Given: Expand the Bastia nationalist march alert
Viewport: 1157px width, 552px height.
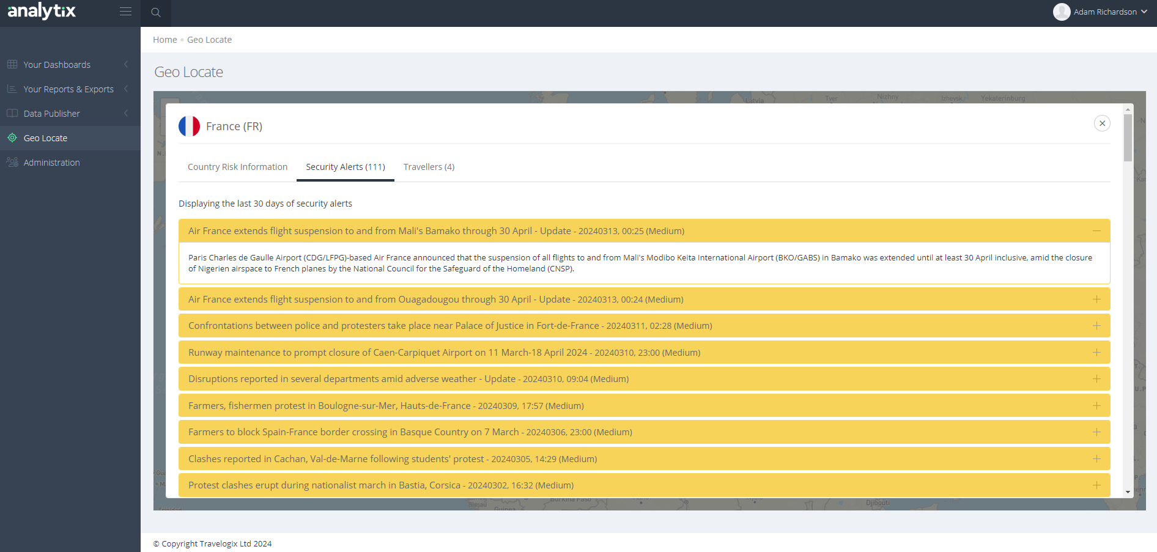Looking at the screenshot, I should point(1096,485).
